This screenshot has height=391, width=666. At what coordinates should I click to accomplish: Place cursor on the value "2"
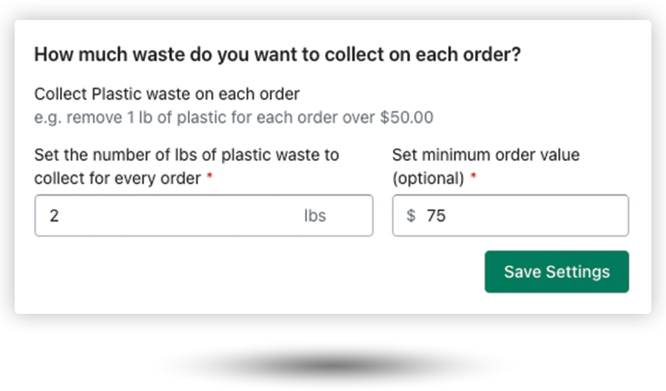tap(54, 215)
